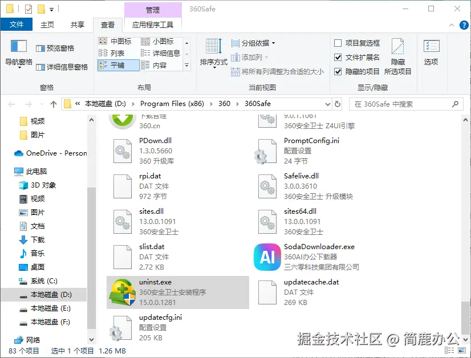This screenshot has height=358, width=471.
Task: Toggle the details pane button
Action: click(x=62, y=67)
